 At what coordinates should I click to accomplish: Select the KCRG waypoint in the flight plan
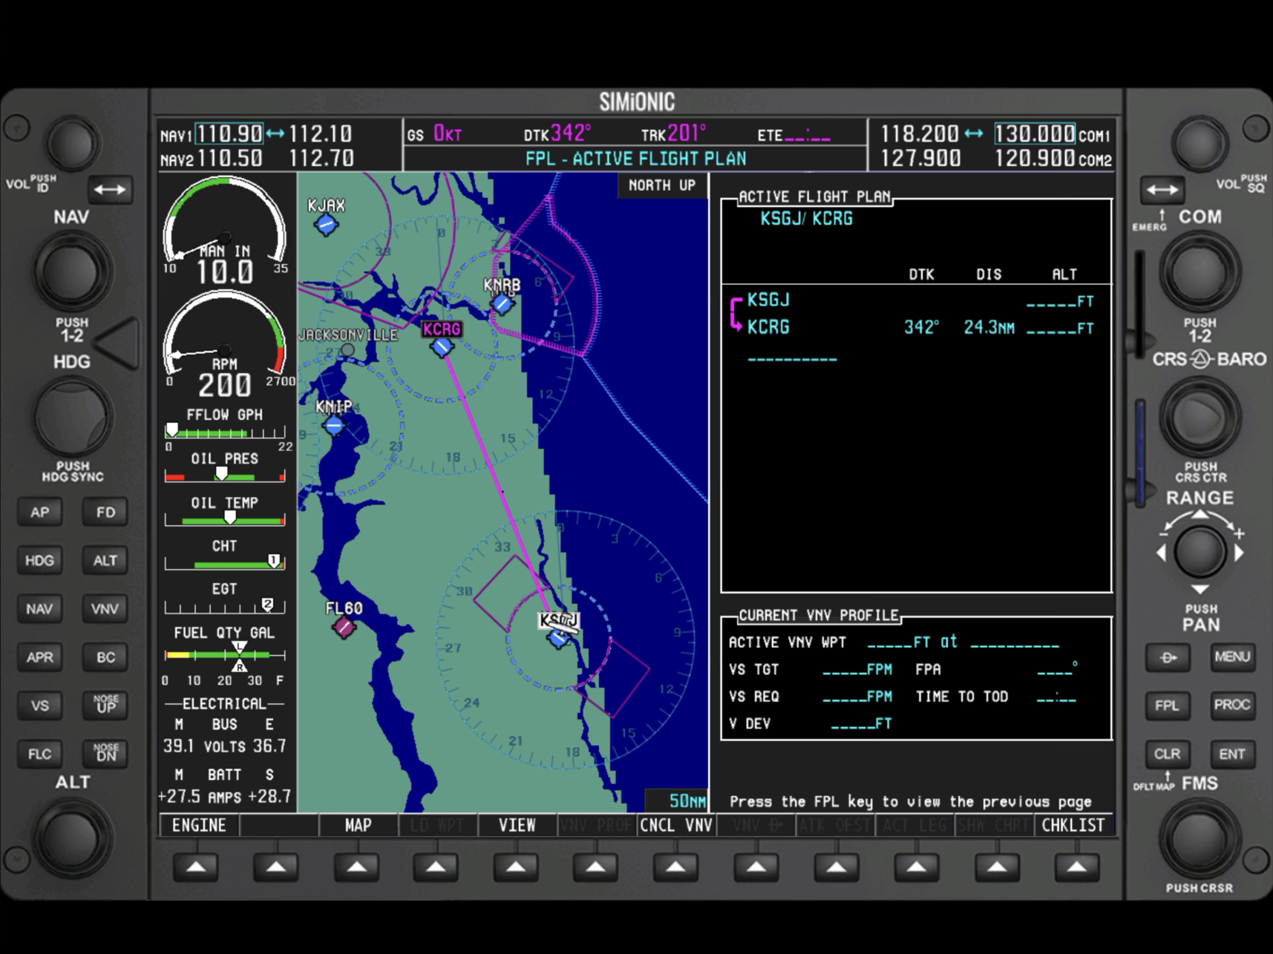coord(768,327)
